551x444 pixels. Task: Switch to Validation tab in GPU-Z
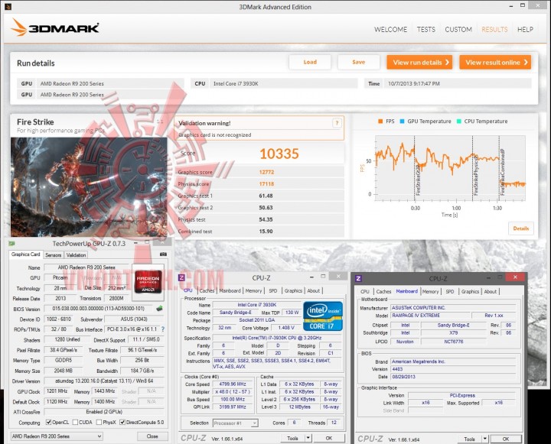pyautogui.click(x=76, y=255)
